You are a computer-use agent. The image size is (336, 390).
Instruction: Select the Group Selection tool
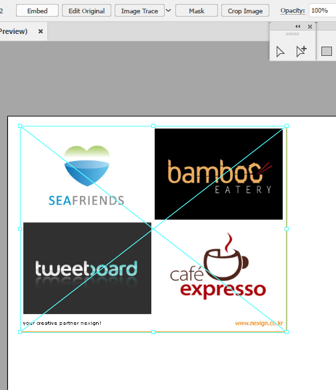coord(301,51)
